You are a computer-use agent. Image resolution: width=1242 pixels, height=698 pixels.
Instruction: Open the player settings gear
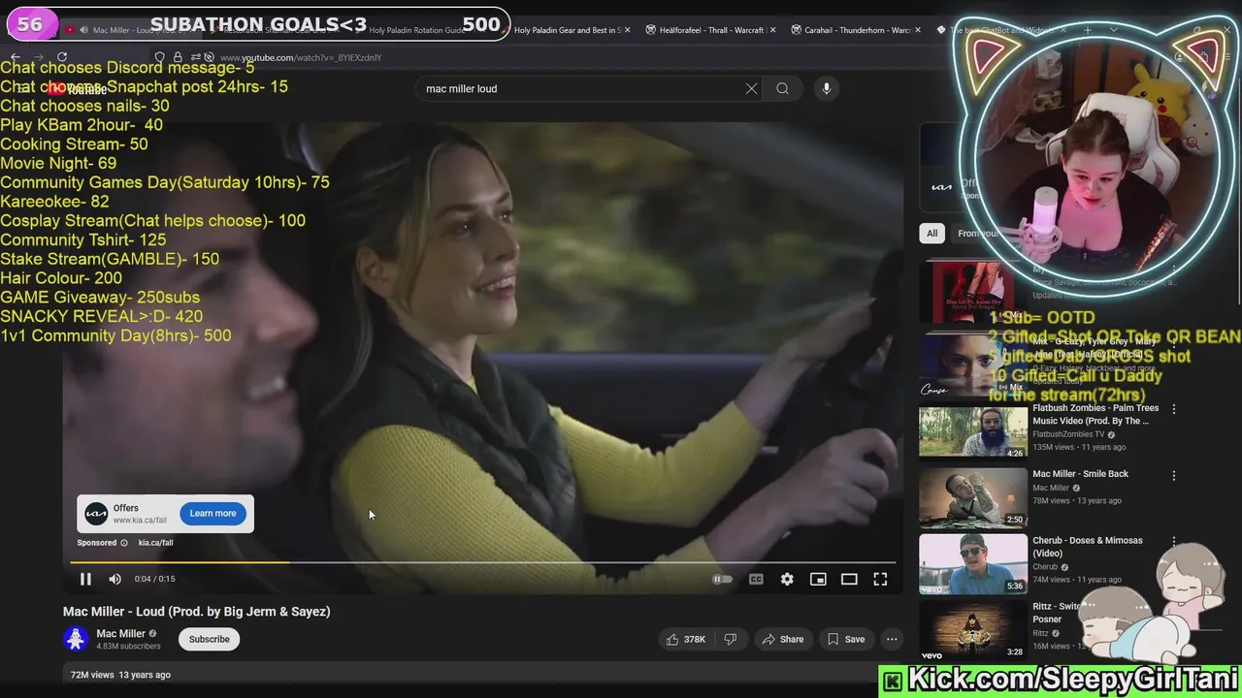pyautogui.click(x=787, y=579)
